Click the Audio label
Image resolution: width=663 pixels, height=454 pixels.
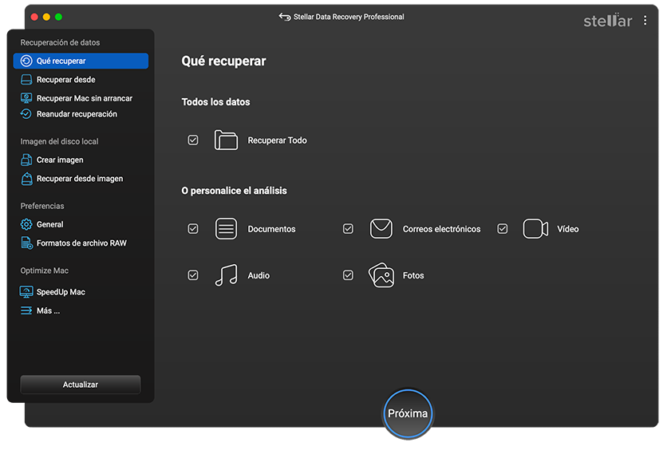pyautogui.click(x=258, y=275)
